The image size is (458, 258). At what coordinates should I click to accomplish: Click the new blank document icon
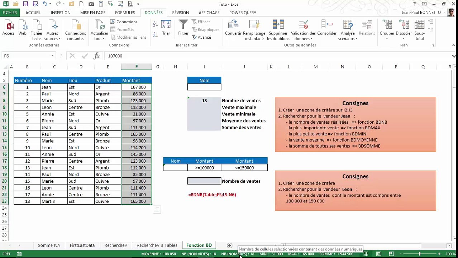click(82, 4)
